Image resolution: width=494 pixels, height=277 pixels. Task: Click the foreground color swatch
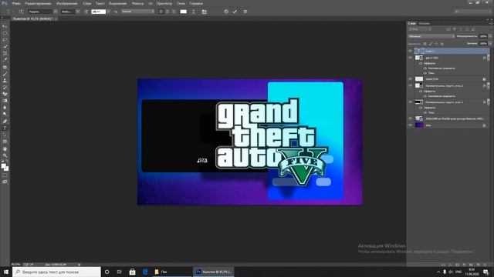(3, 166)
